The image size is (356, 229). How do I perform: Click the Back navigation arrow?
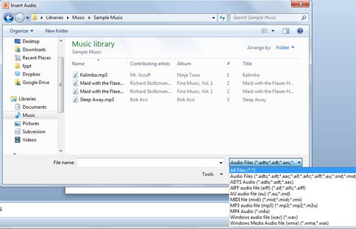[x=9, y=18]
